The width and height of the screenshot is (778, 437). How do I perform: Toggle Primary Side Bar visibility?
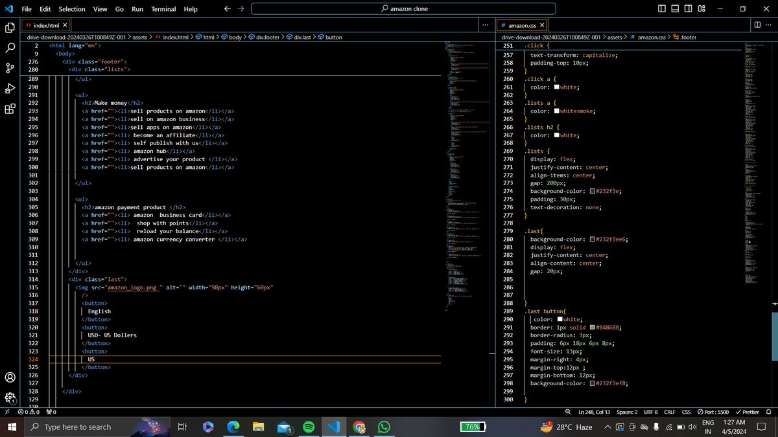pyautogui.click(x=661, y=8)
